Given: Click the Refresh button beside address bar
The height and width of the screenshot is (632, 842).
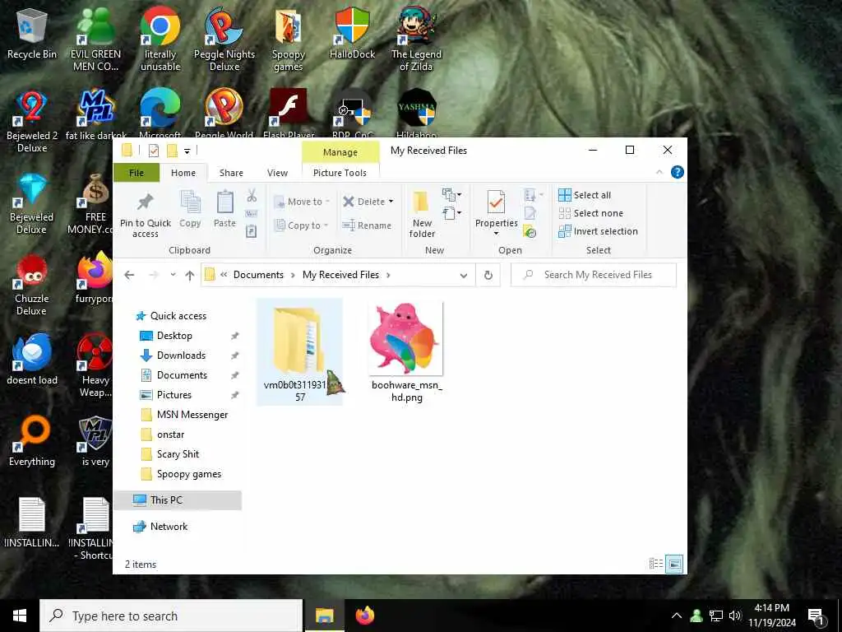Looking at the screenshot, I should tap(488, 275).
